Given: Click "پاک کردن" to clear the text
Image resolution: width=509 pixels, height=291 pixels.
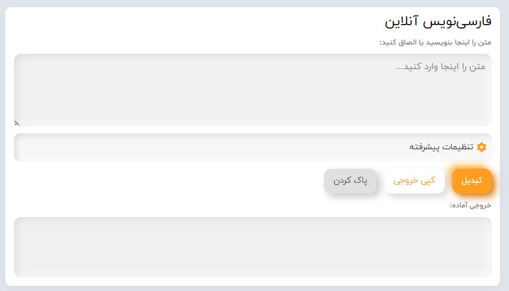Looking at the screenshot, I should (x=350, y=181).
